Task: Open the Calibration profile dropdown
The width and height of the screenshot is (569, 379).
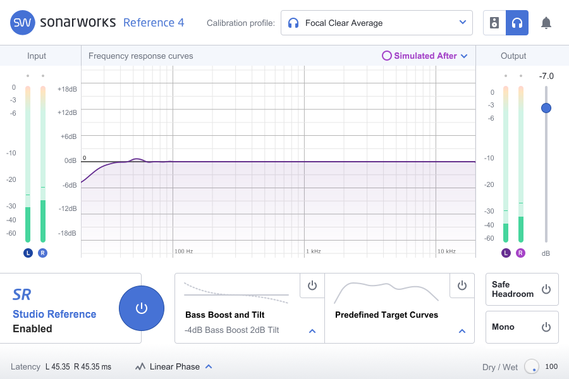Action: [x=376, y=23]
